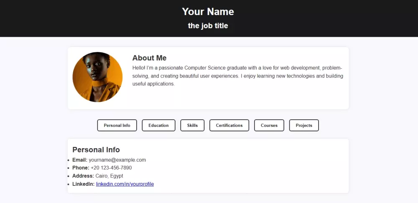
Task: Click the bold 'Address:' label
Action: pyautogui.click(x=83, y=176)
